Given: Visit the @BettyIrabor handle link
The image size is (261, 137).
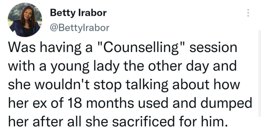Looking at the screenshot, I should [80, 28].
